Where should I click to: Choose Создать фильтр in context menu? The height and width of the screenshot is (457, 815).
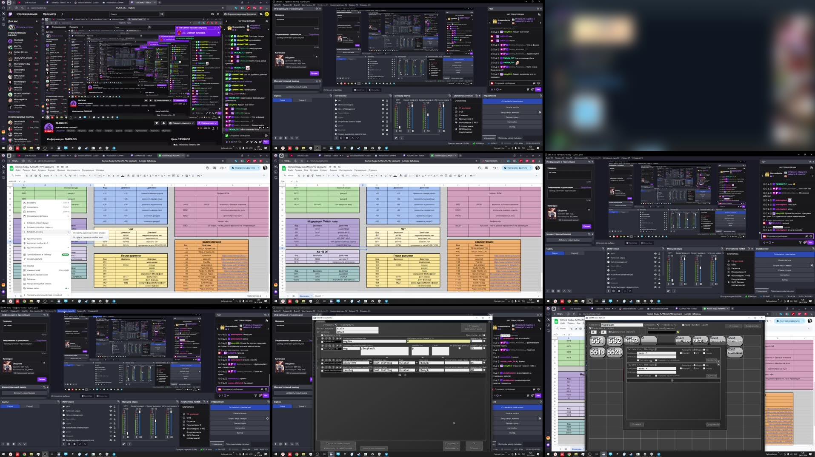pyautogui.click(x=46, y=259)
